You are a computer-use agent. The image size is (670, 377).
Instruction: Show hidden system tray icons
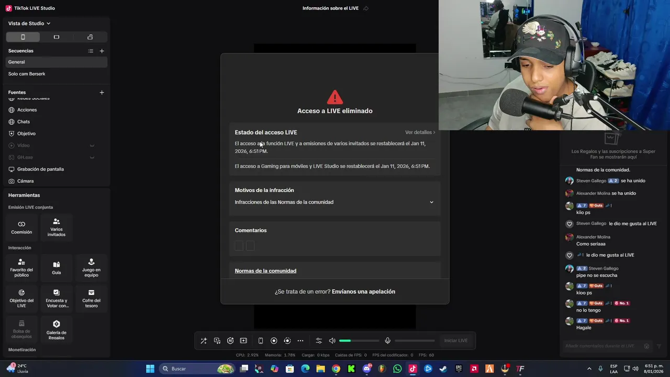coord(589,369)
